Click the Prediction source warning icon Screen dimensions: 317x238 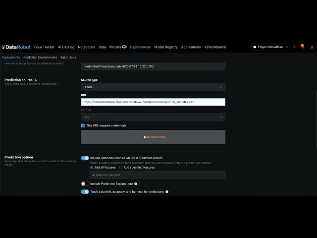coord(36,80)
